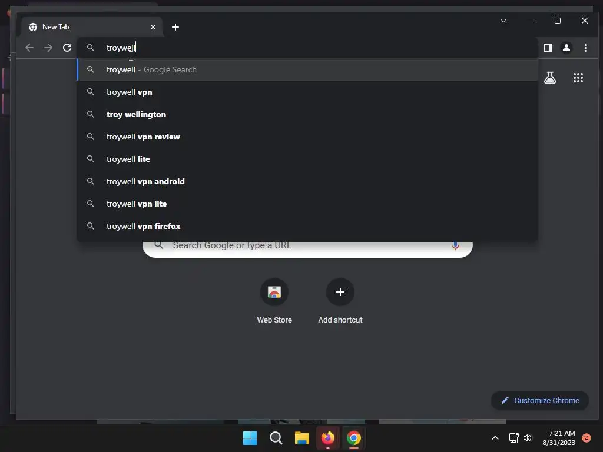Image resolution: width=603 pixels, height=452 pixels.
Task: Select the exact 'troywell vpn' suggestion
Action: (x=307, y=92)
